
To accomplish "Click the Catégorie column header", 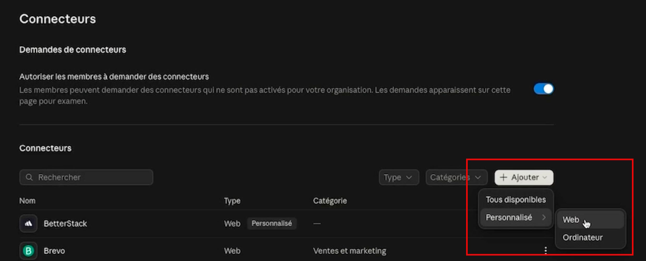I will point(330,201).
